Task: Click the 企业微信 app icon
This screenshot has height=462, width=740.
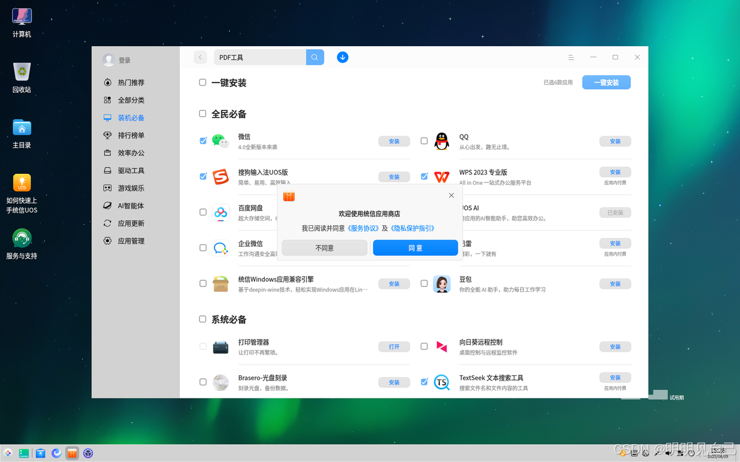Action: click(220, 248)
